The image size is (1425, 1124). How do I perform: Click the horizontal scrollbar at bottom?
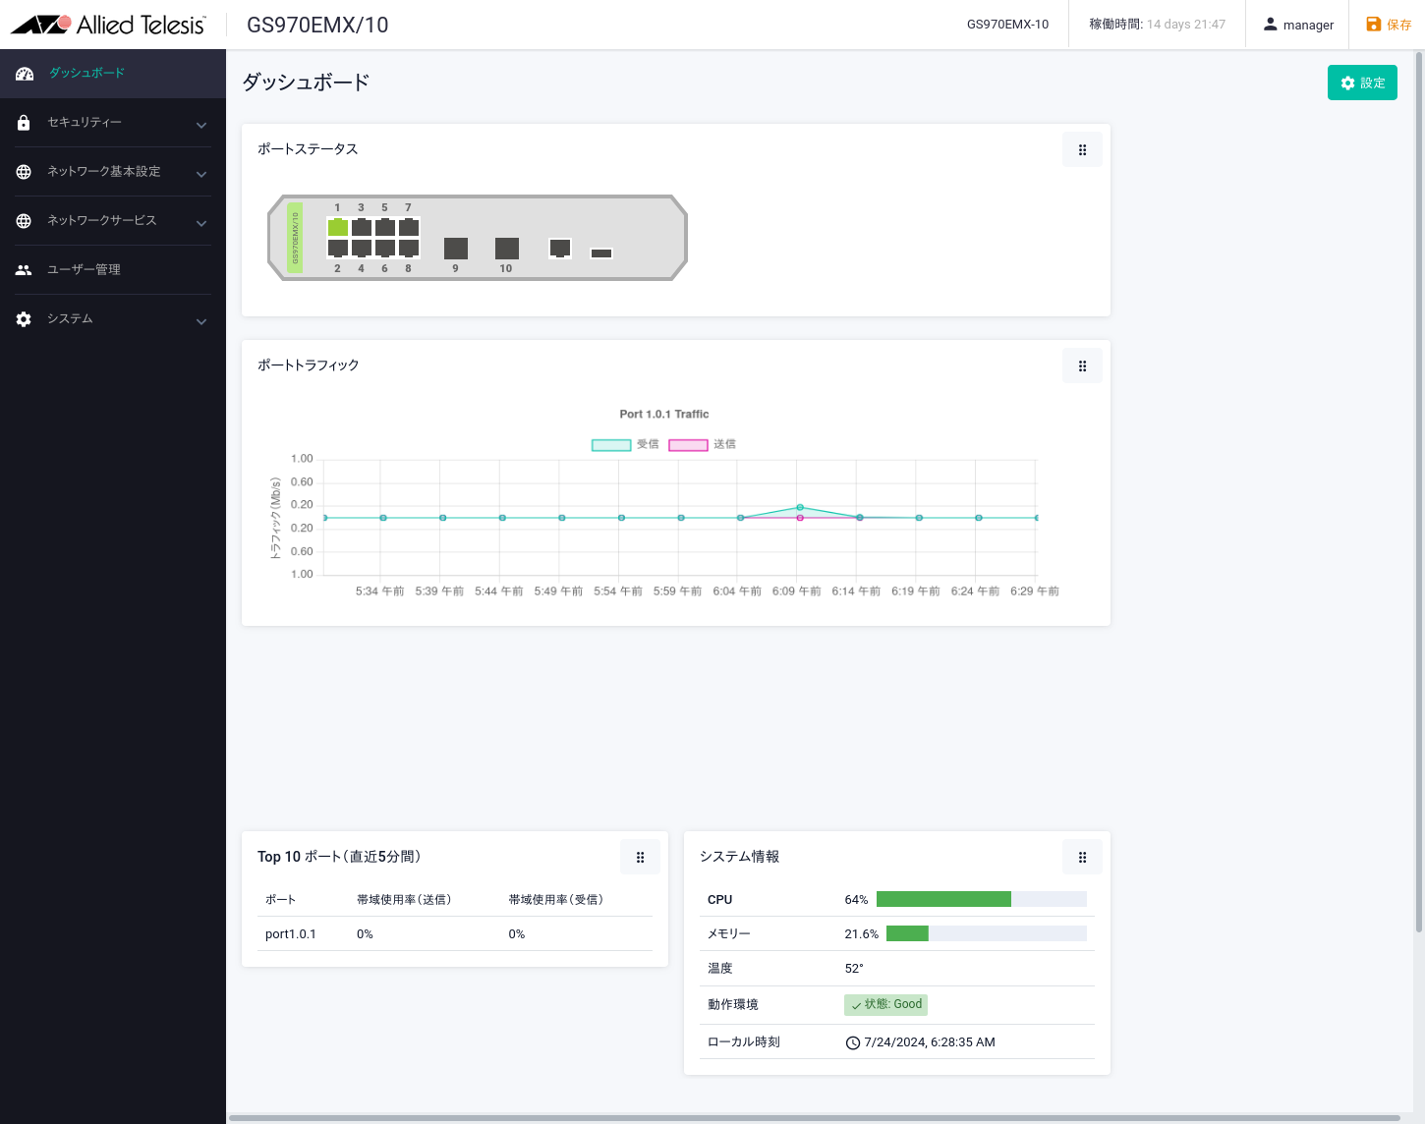click(x=815, y=1118)
